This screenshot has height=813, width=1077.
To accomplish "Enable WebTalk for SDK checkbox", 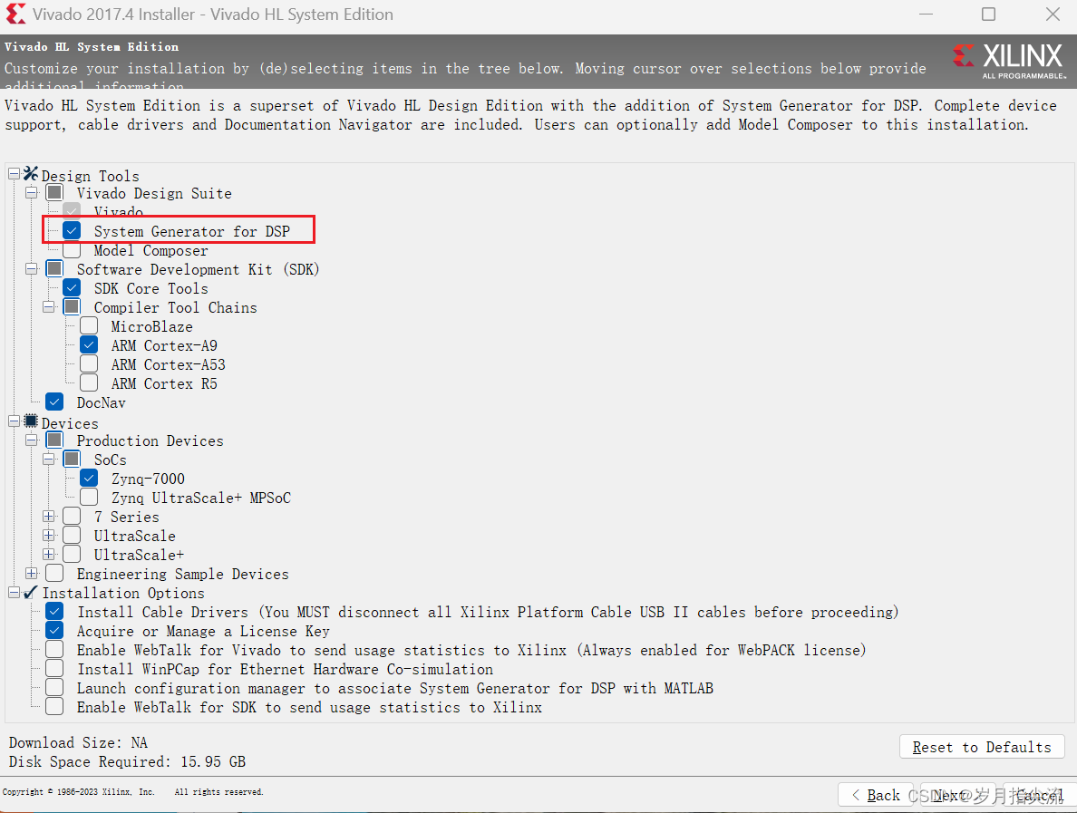I will point(55,706).
